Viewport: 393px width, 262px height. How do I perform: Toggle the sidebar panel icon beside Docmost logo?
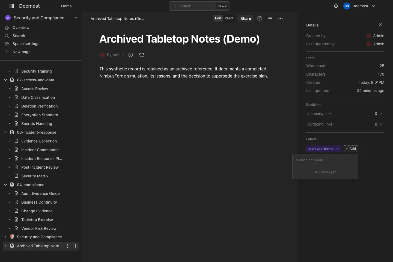[x=12, y=6]
